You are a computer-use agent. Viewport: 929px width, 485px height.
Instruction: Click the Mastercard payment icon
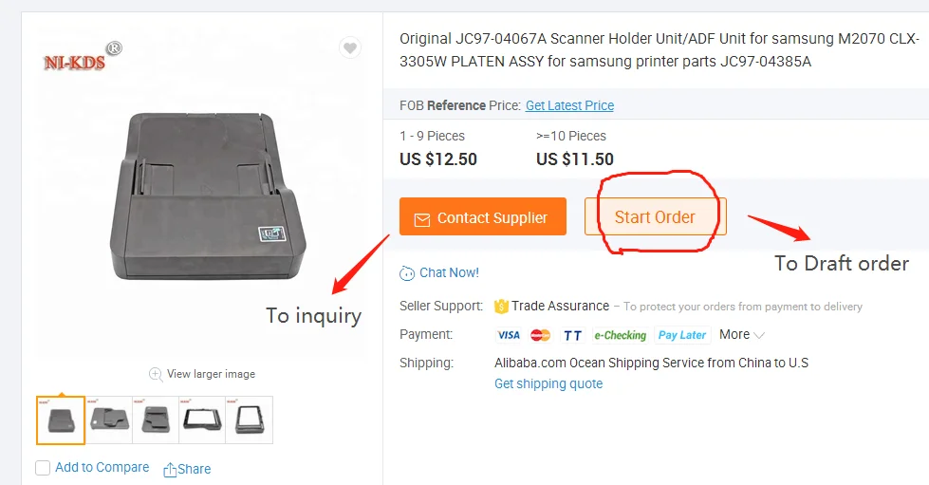point(541,335)
